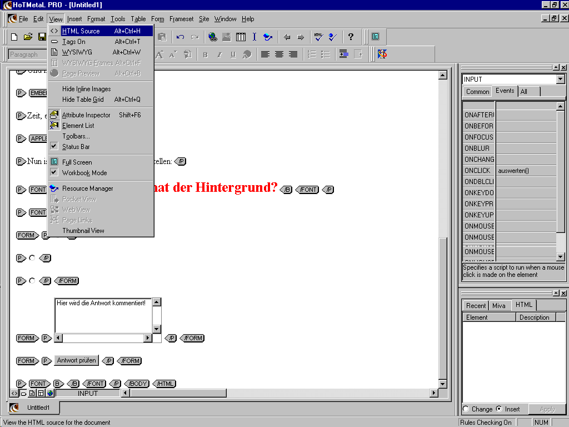Click the question mark Help icon
Screen dimensions: 569x427
click(351, 37)
